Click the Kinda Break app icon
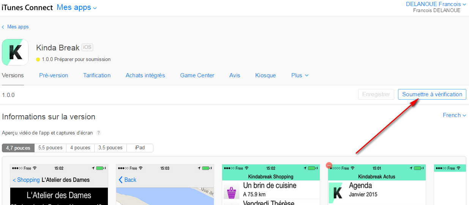Screen dimensions: 469x205 [15, 52]
